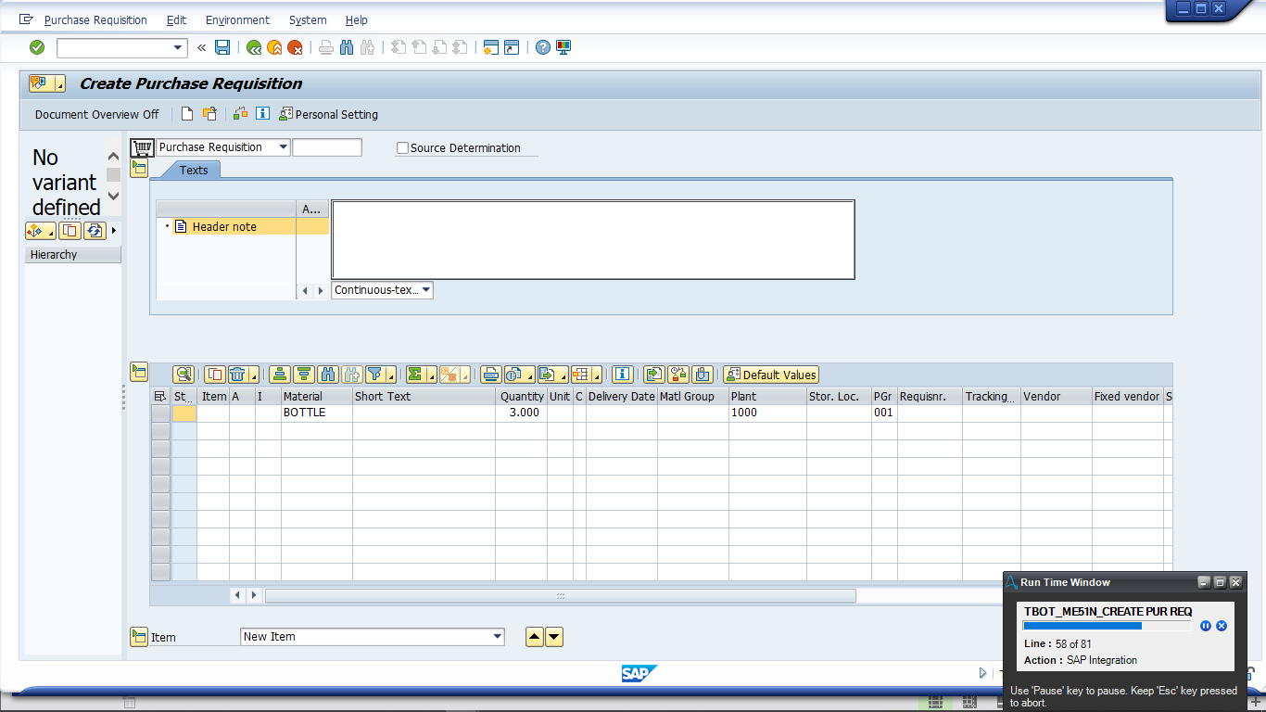
Task: Click the delete item trash icon
Action: pyautogui.click(x=237, y=375)
